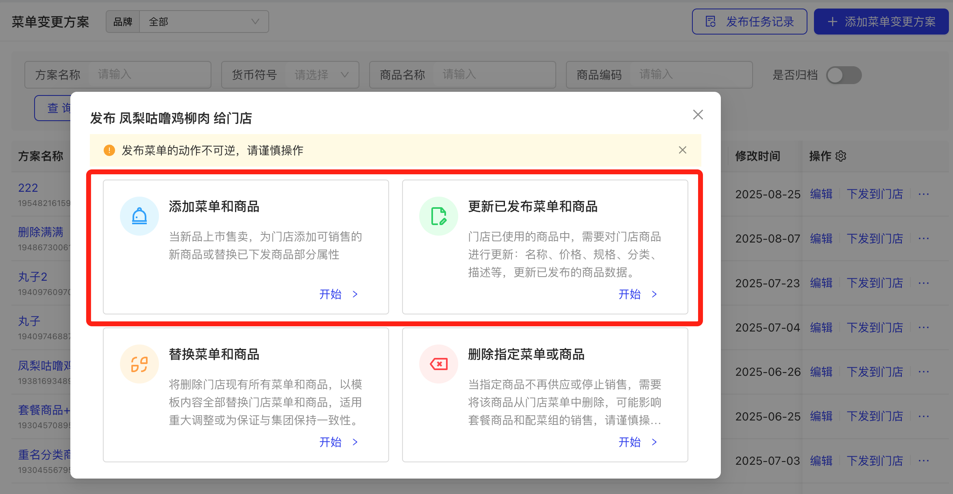Toggle the 是否归档 switch

[x=844, y=75]
